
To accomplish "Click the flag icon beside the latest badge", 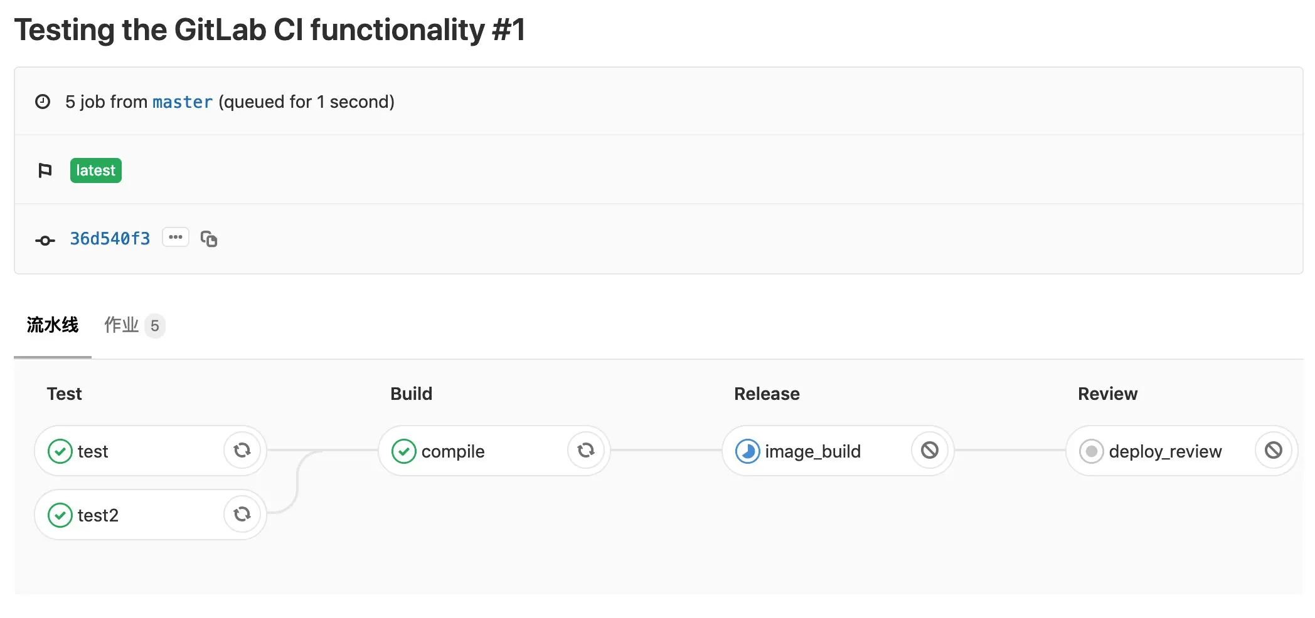I will click(45, 170).
